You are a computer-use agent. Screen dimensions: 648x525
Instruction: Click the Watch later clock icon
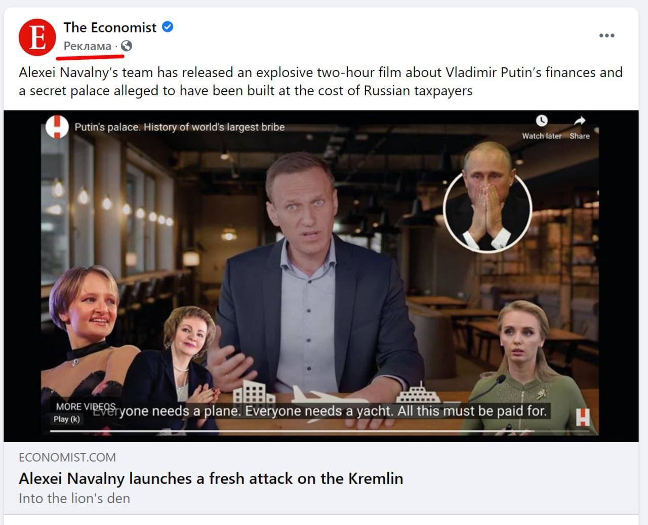tap(542, 121)
